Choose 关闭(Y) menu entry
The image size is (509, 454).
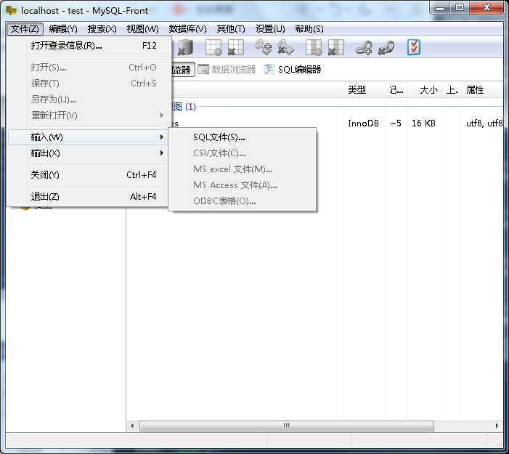tap(89, 175)
